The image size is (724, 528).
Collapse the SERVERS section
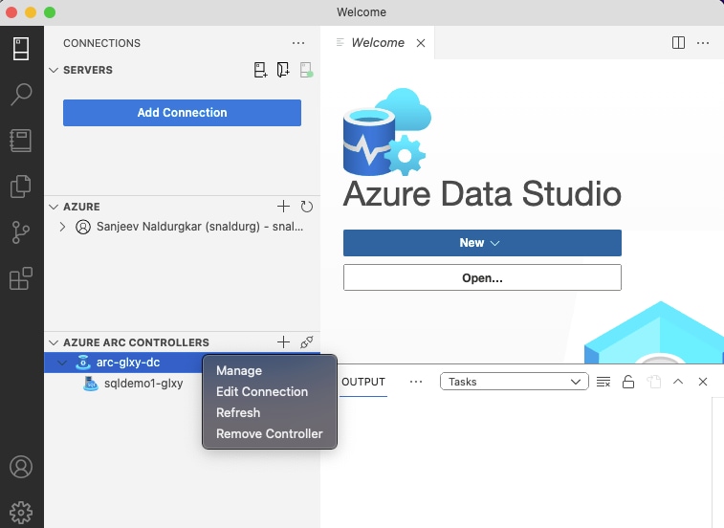click(54, 70)
